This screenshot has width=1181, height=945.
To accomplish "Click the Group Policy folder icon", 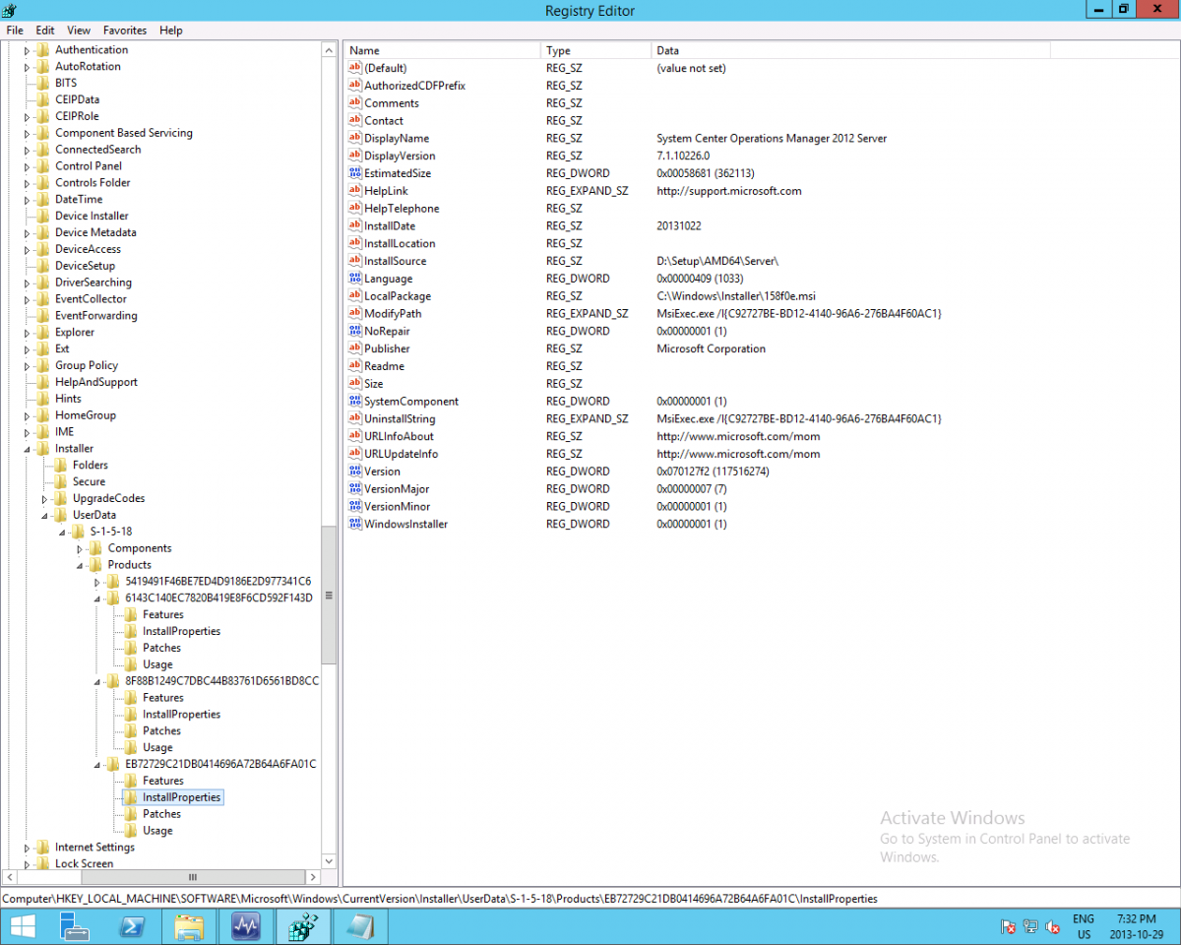I will pos(42,365).
